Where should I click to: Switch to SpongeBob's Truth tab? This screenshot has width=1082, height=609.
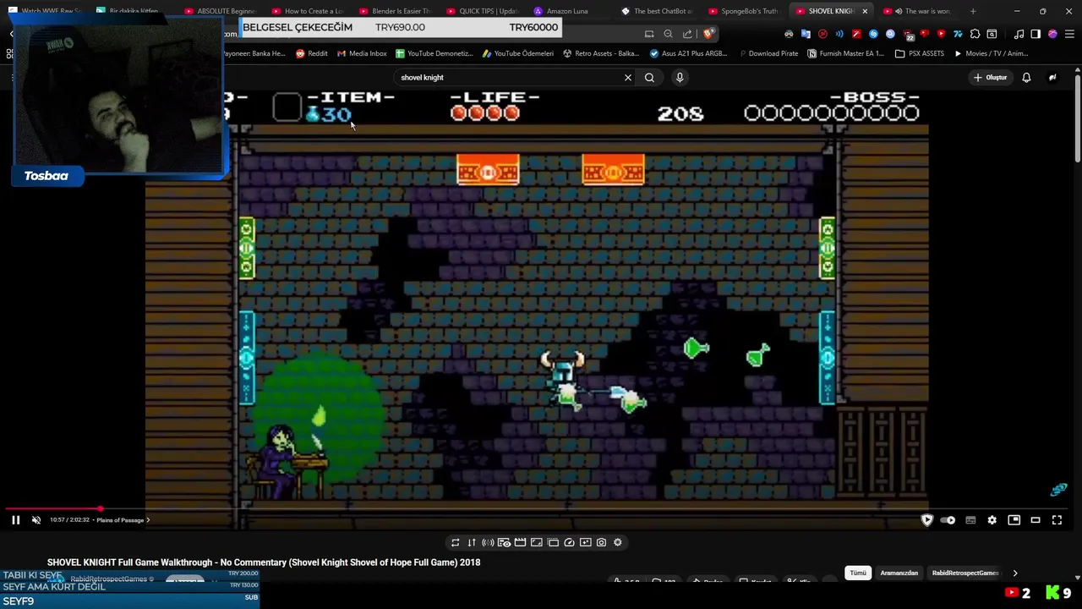click(744, 11)
